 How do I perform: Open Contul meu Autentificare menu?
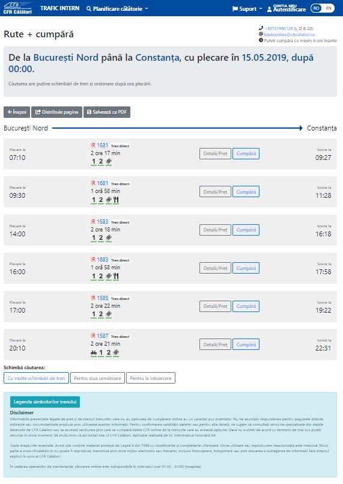[x=287, y=8]
